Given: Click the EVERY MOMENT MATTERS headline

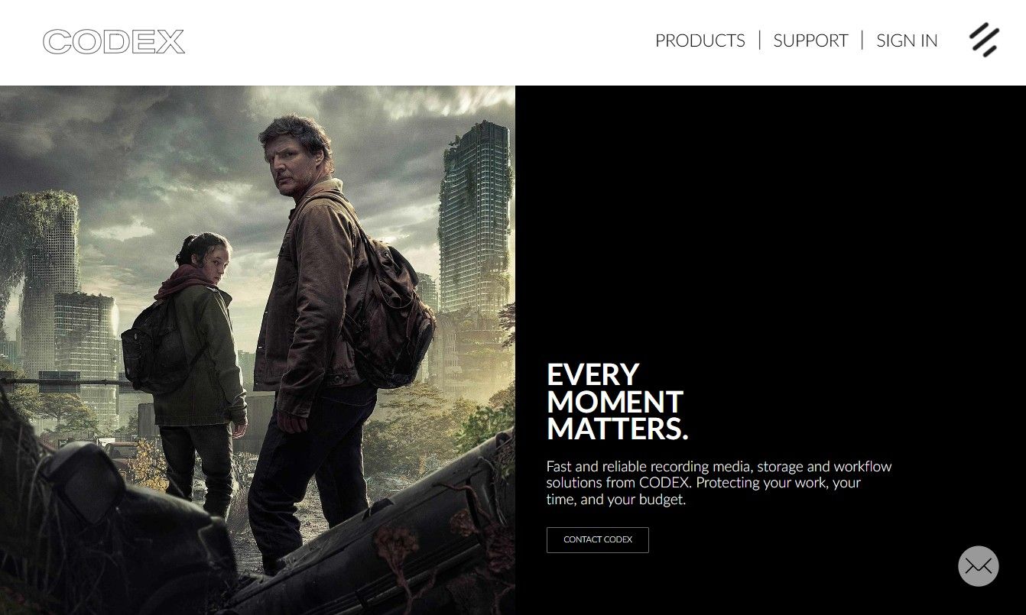Looking at the screenshot, I should tap(617, 402).
